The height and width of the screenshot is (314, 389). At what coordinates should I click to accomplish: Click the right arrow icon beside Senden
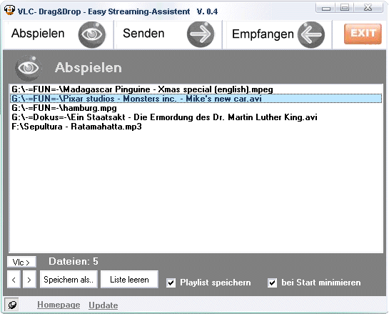point(201,34)
